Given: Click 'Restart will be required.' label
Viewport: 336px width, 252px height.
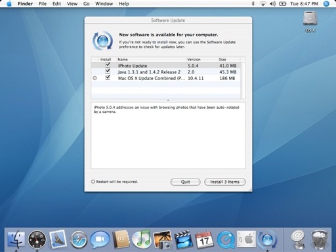Looking at the screenshot, I should (117, 182).
